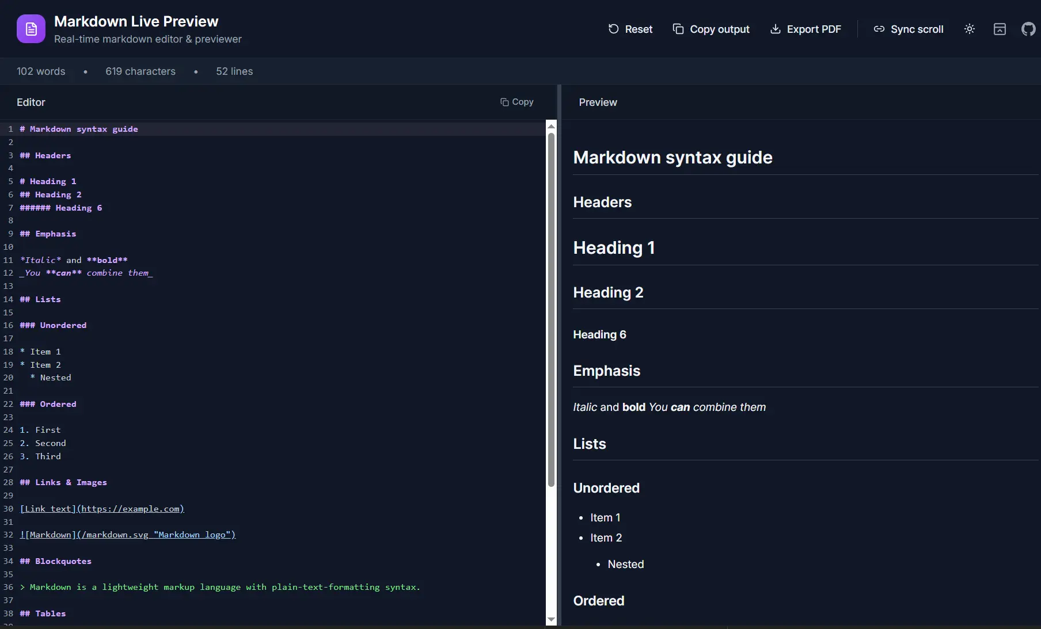The height and width of the screenshot is (629, 1041).
Task: Click the Markdown Live Preview document logo
Action: [x=31, y=28]
